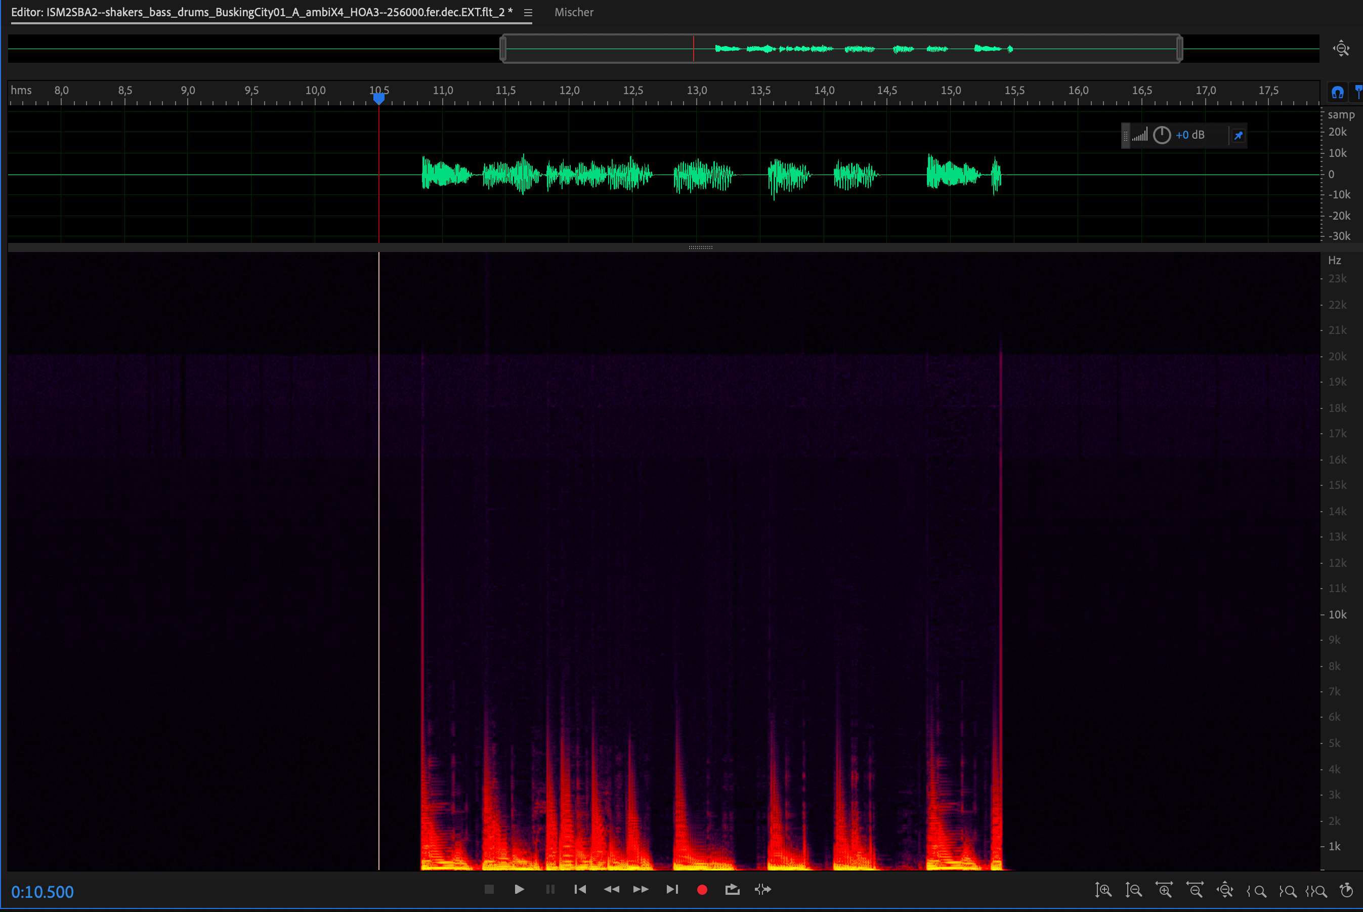Click the amplitude zoom-in icon
Image resolution: width=1363 pixels, height=912 pixels.
[1103, 890]
